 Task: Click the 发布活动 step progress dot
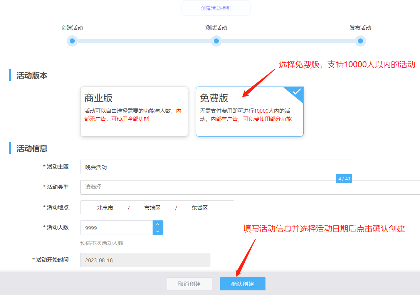[x=360, y=41]
